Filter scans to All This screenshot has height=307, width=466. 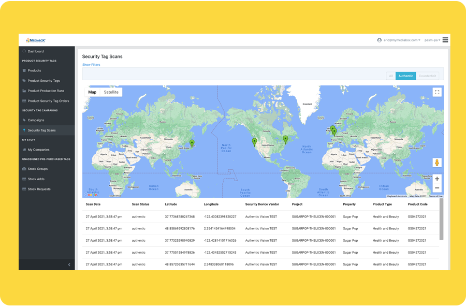click(x=390, y=76)
